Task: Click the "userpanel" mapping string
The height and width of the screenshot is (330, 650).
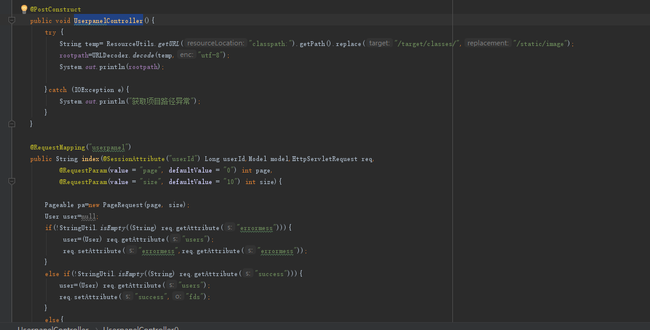Action: [108, 147]
